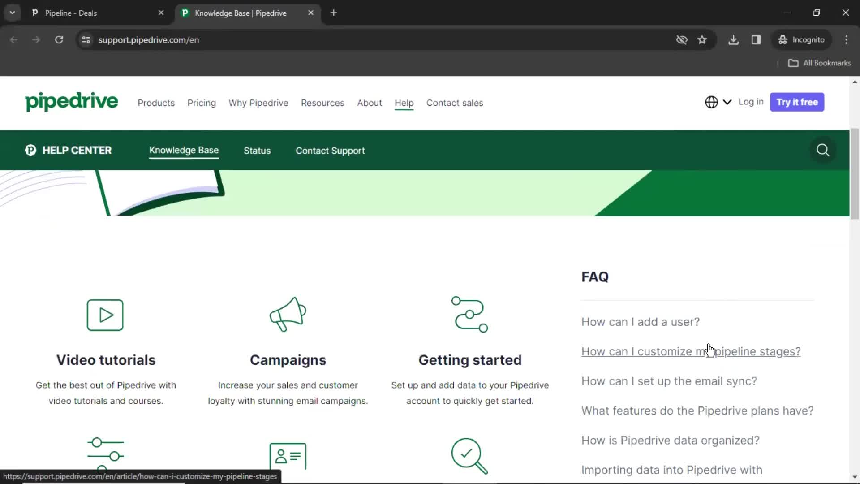Viewport: 860px width, 484px height.
Task: Select the Video tutorials play icon
Action: tap(105, 314)
